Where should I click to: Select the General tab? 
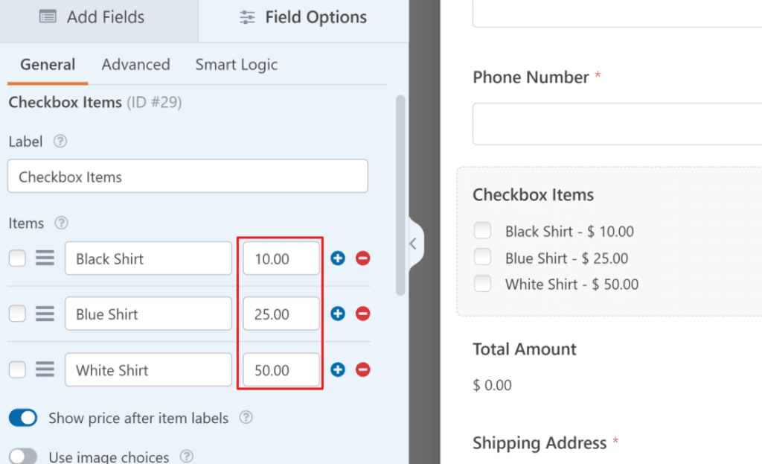pyautogui.click(x=47, y=65)
